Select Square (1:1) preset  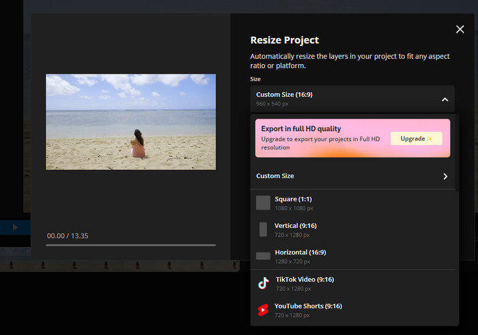(352, 203)
